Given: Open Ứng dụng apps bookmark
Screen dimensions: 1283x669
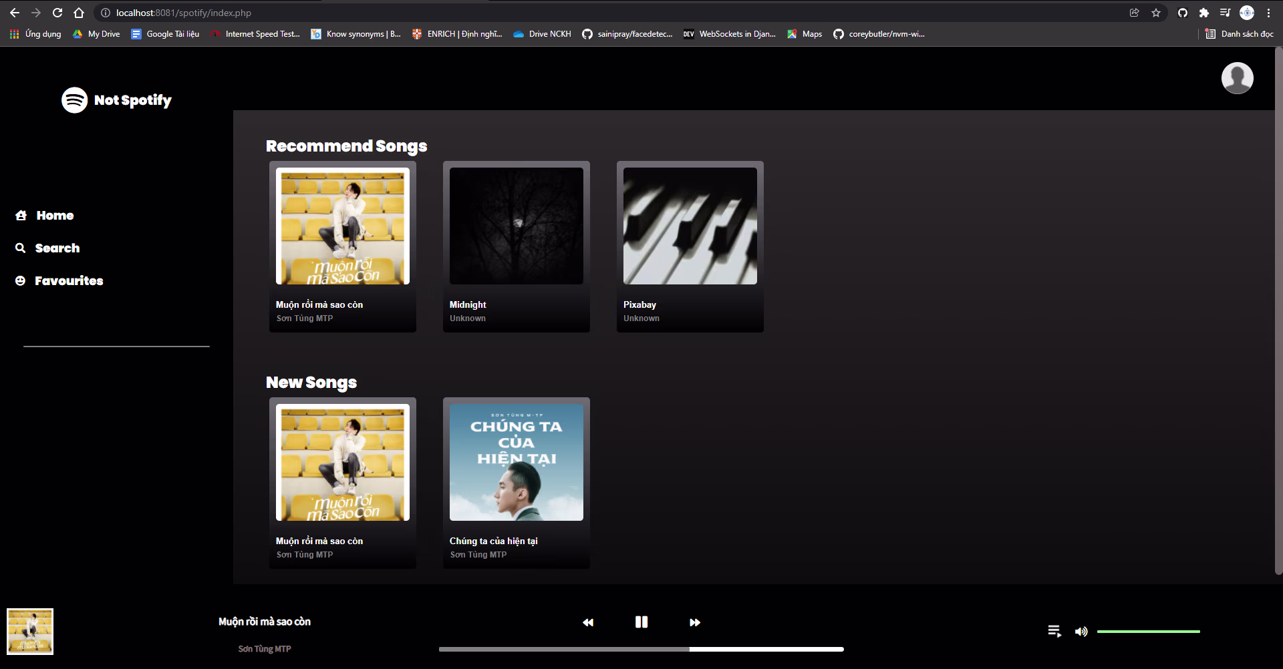Looking at the screenshot, I should click(35, 34).
